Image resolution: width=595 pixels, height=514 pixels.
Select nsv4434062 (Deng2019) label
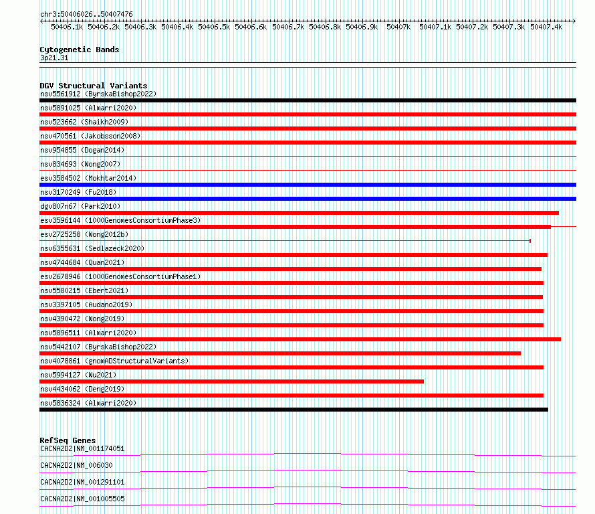pos(82,389)
